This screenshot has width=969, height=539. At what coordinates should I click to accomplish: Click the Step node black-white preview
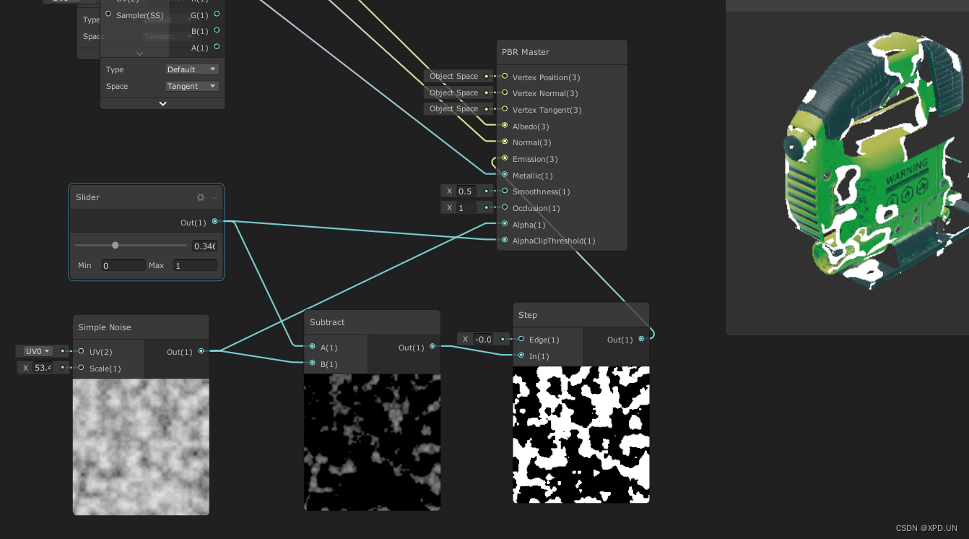581,434
